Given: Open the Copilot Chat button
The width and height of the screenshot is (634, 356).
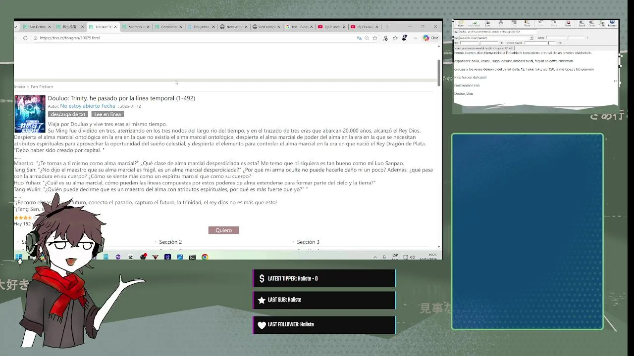Looking at the screenshot, I should pyautogui.click(x=430, y=38).
